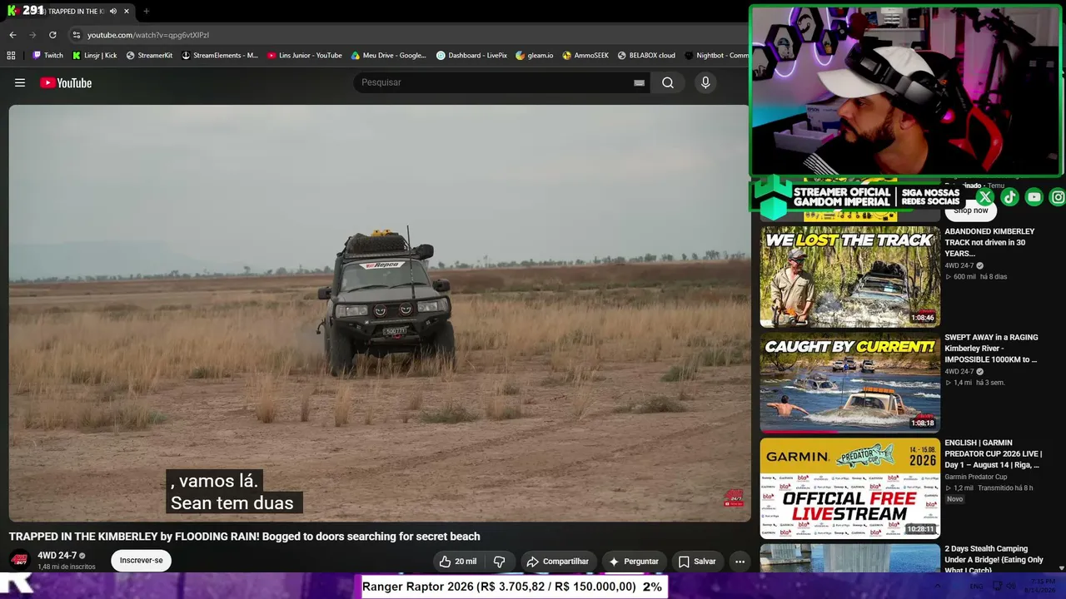Open a new browser tab
Screen dimensions: 1066x599
(146, 12)
